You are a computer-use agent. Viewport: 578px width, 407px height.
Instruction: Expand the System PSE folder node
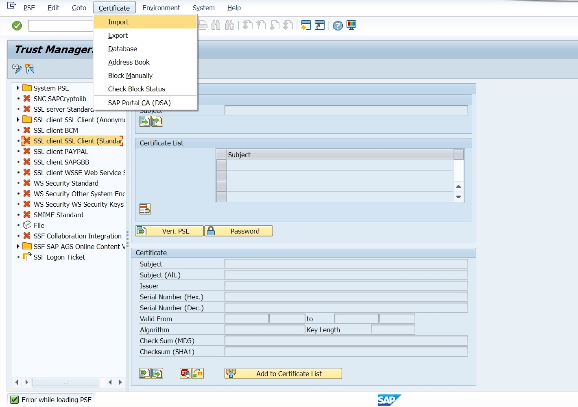point(18,88)
